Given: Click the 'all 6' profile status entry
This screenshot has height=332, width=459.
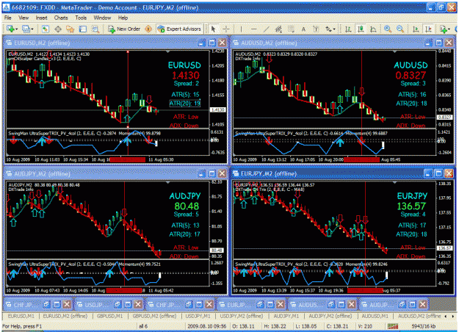Looking at the screenshot, I should pyautogui.click(x=143, y=326).
